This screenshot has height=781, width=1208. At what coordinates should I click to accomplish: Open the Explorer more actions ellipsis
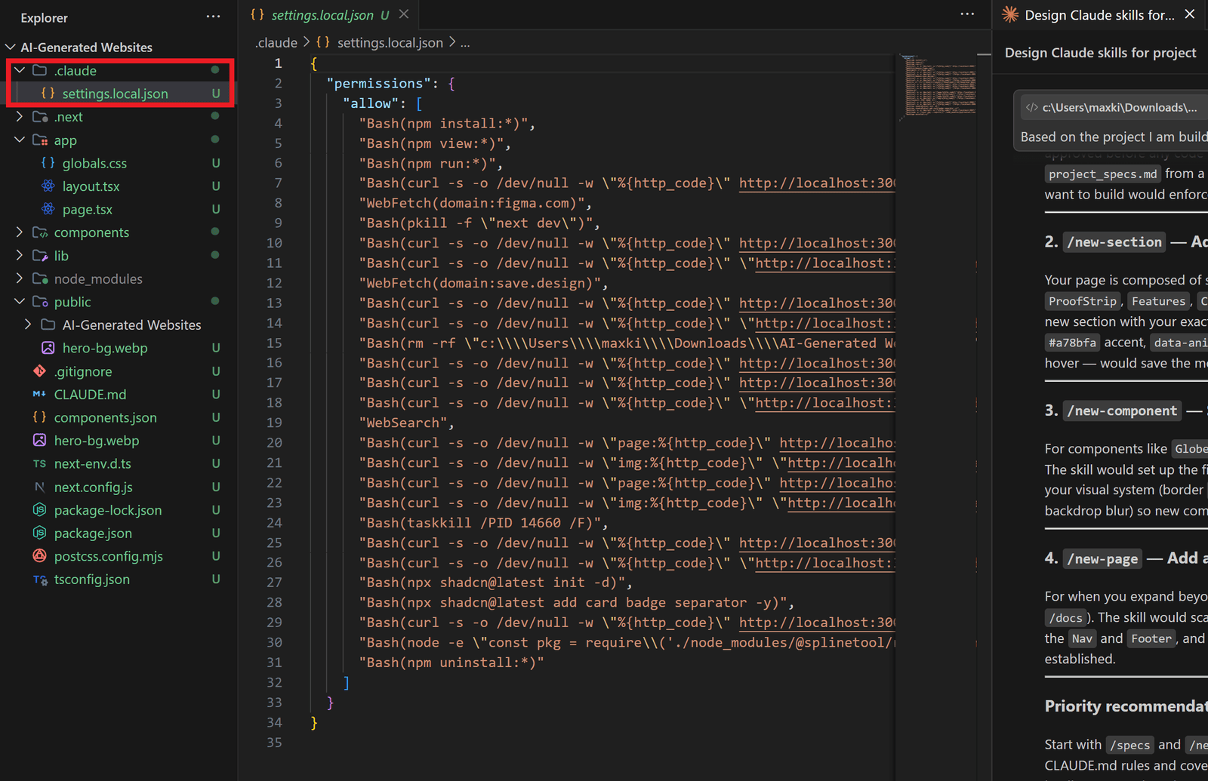[213, 17]
